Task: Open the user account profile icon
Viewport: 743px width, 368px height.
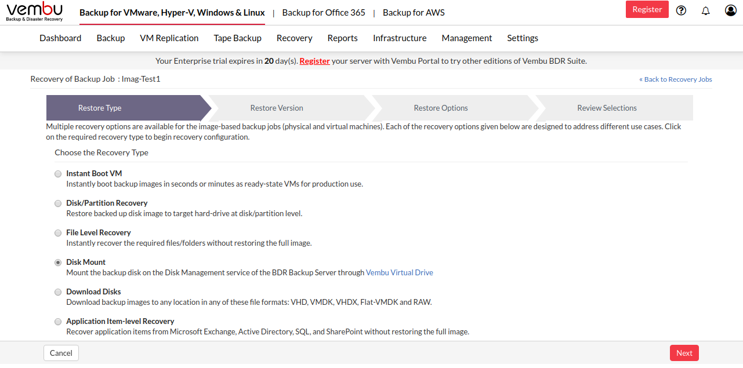Action: point(731,10)
